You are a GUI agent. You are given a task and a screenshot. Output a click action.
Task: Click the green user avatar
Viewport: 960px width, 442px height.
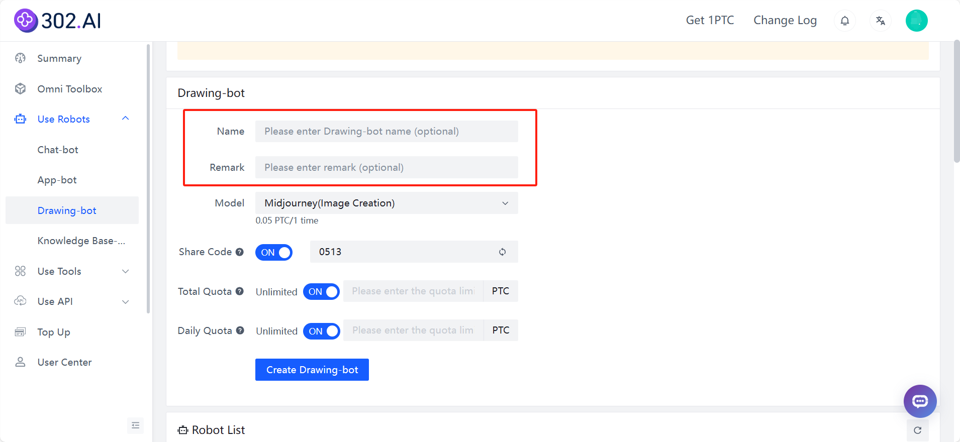[916, 21]
